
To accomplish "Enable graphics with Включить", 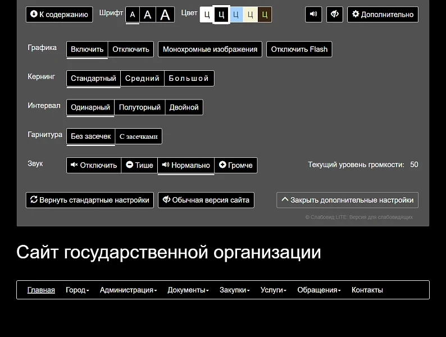I will [87, 49].
